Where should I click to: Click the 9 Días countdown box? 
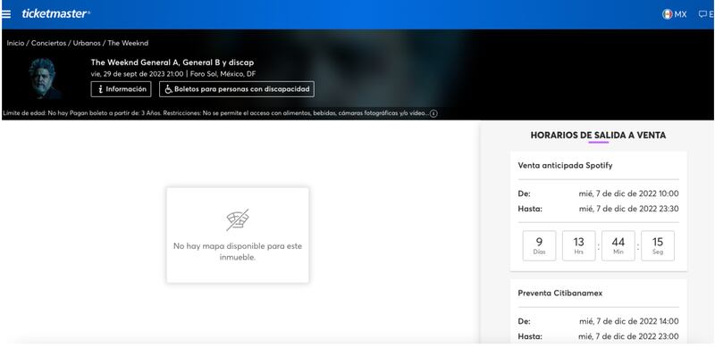click(x=540, y=246)
